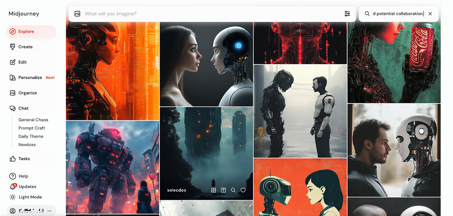Click the search-similar magnifier on selecdoo tile
This screenshot has height=216, width=453.
[x=233, y=190]
